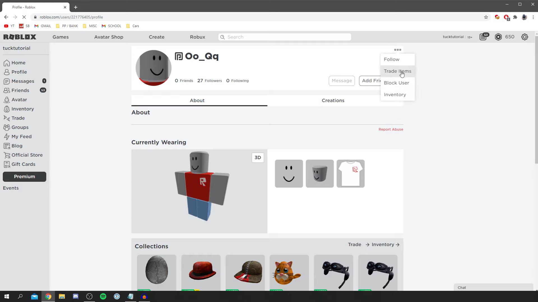Open the red fedora collection item
The width and height of the screenshot is (538, 302).
coord(201,273)
